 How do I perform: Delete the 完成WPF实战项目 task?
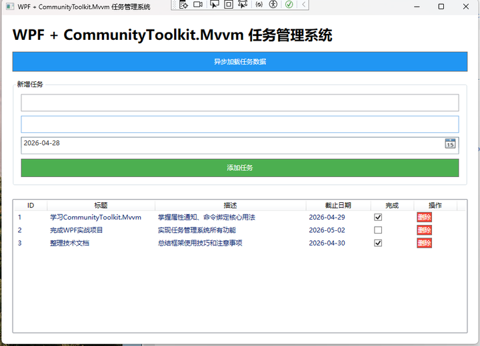tap(424, 230)
